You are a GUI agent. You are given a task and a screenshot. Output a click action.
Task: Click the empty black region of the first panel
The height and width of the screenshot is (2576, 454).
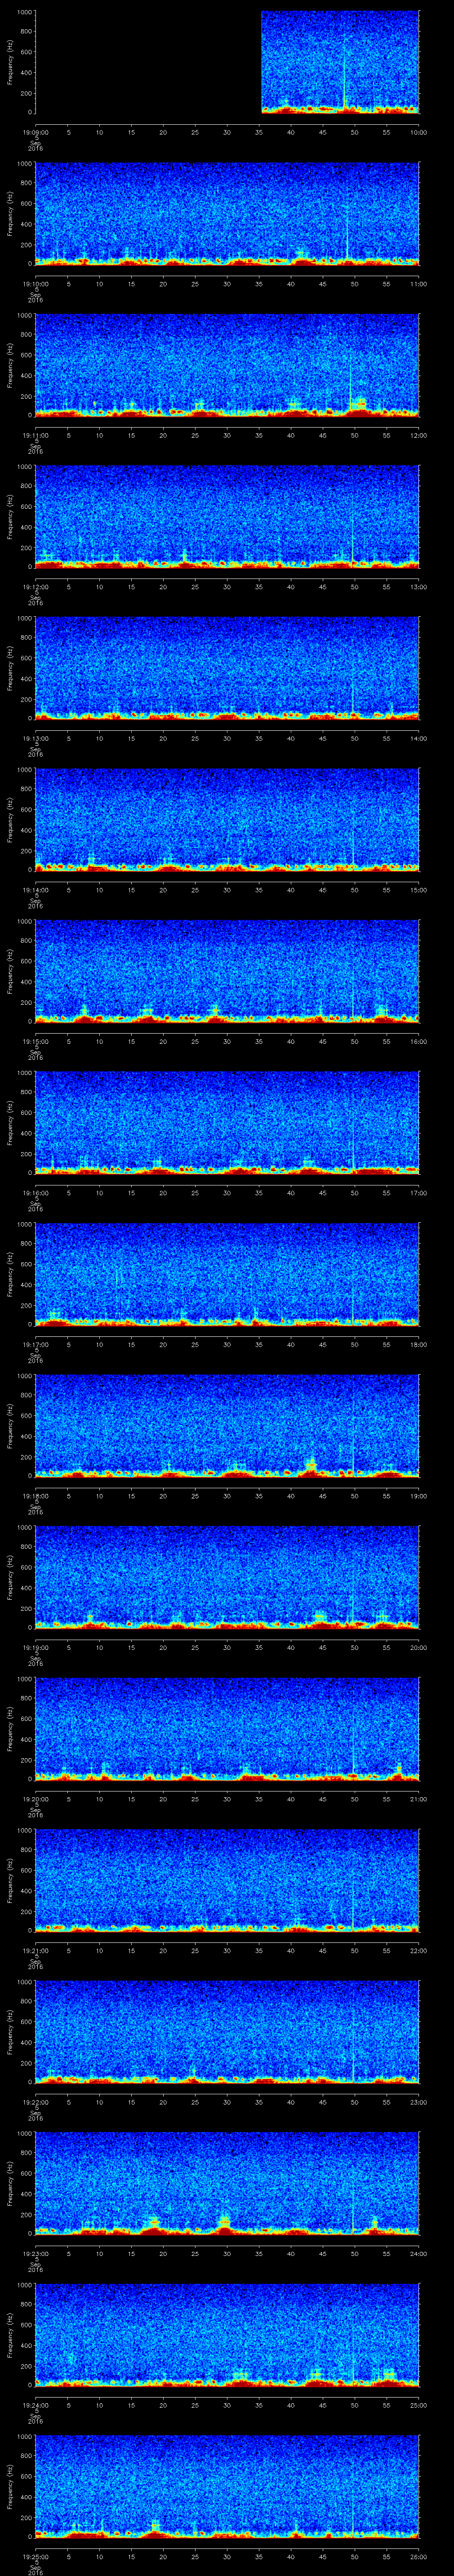148,62
